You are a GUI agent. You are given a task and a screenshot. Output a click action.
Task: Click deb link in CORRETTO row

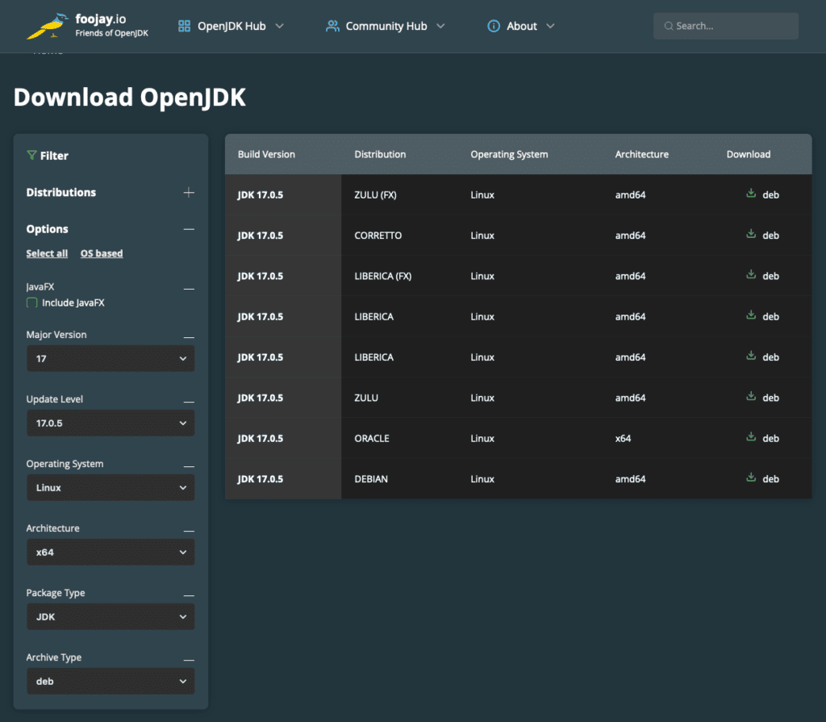click(x=770, y=236)
